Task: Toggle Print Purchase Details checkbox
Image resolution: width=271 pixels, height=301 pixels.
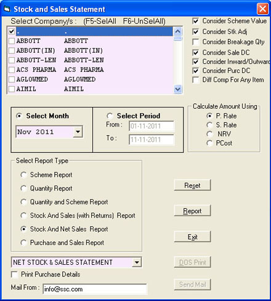Action: [14, 275]
